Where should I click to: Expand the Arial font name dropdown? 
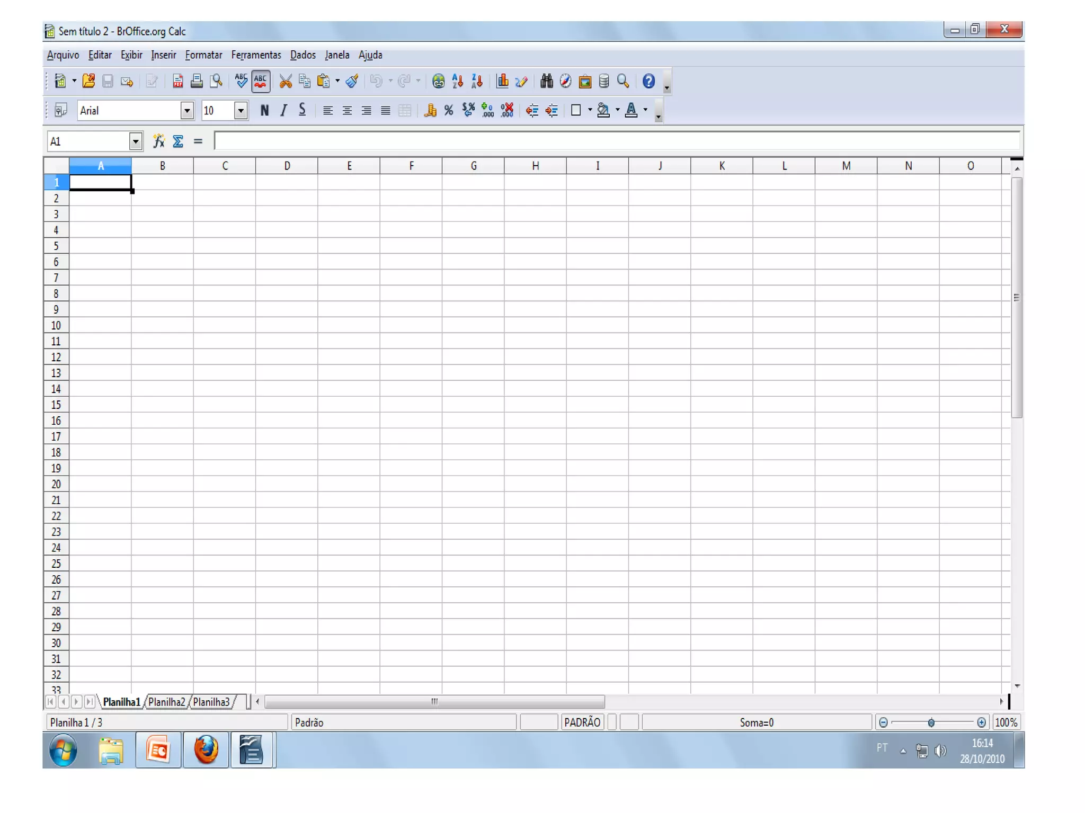pyautogui.click(x=186, y=110)
